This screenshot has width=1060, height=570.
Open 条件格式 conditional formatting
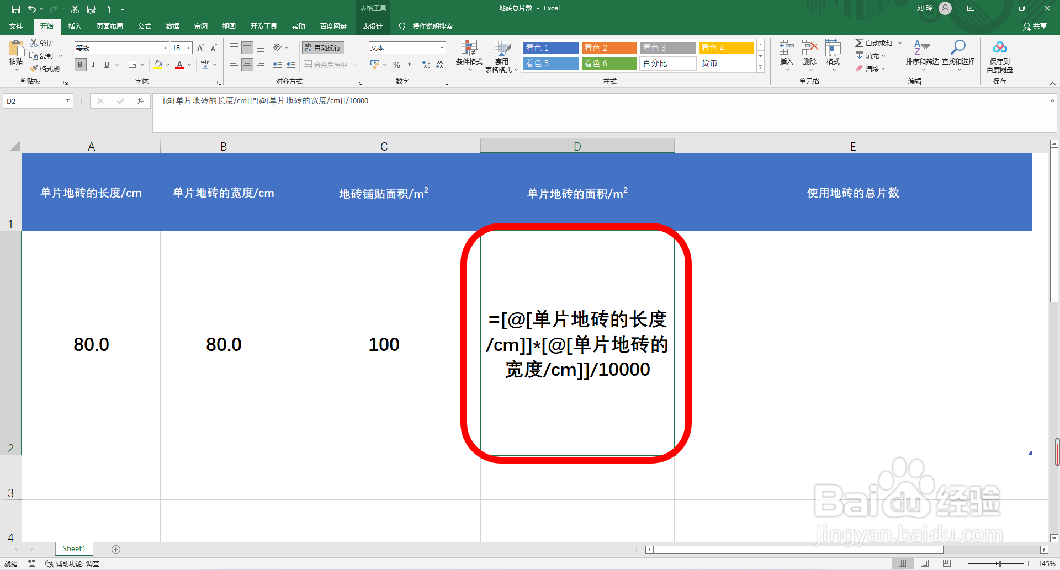(x=469, y=55)
